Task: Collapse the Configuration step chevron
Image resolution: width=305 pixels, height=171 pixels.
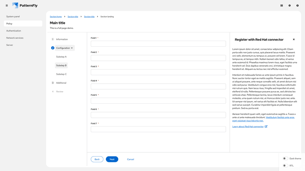Action: (72, 48)
